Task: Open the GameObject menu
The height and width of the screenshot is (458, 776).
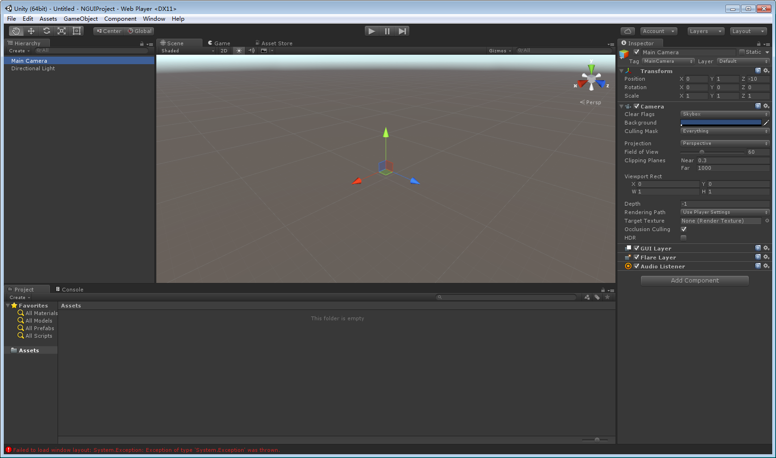Action: [81, 19]
